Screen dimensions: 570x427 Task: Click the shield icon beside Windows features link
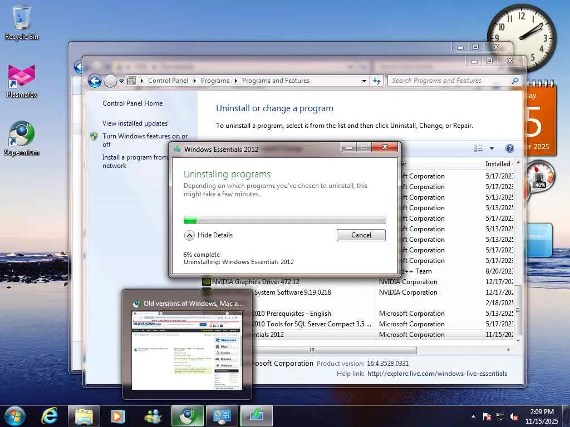[94, 136]
